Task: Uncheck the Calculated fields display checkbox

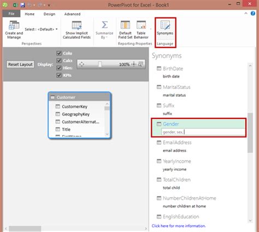Action: (x=59, y=61)
